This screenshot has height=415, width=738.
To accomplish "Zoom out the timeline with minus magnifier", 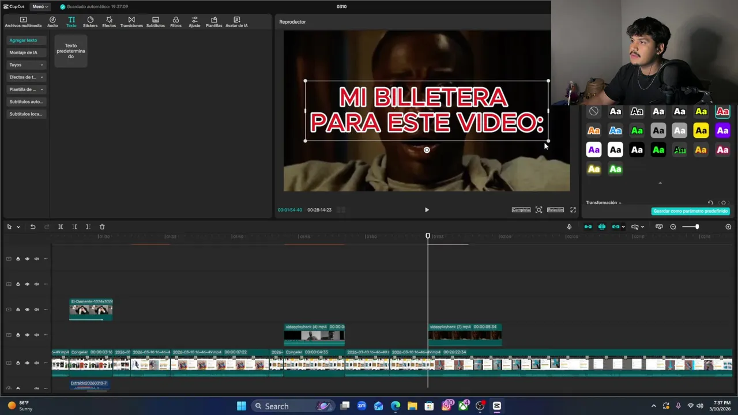I will tap(673, 227).
